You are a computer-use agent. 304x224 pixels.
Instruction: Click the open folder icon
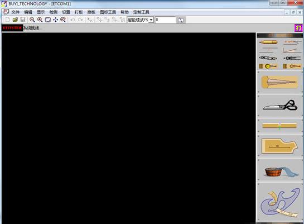(15, 20)
